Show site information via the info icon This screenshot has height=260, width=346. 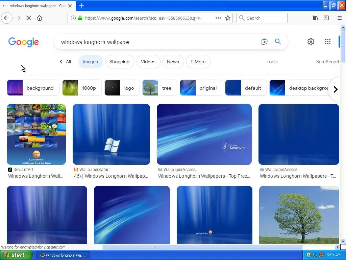(x=73, y=18)
